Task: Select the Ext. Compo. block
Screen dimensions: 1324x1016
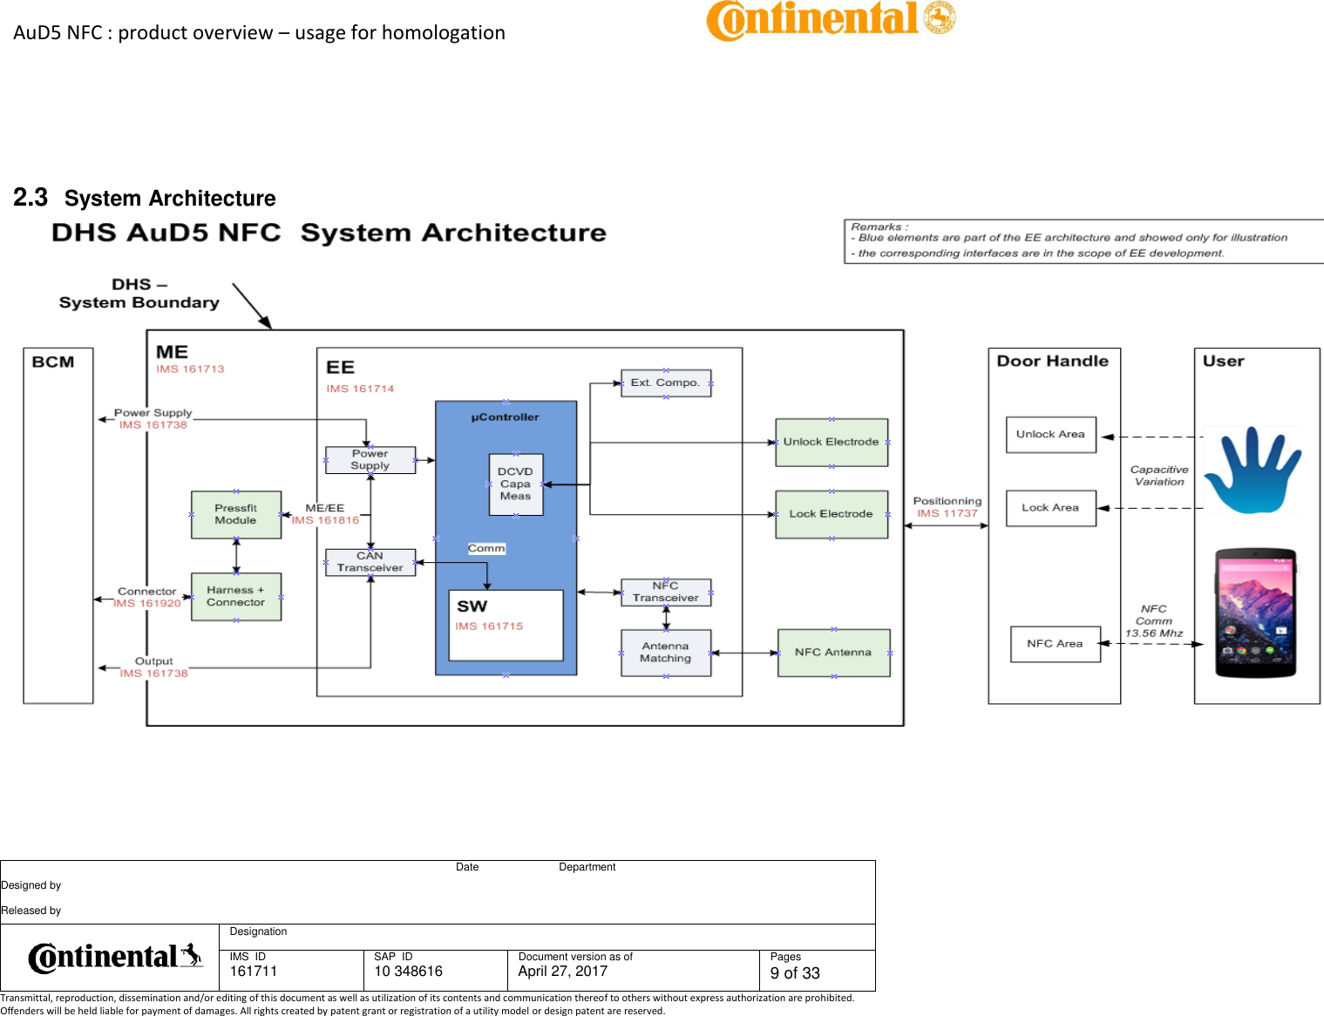Action: (666, 383)
